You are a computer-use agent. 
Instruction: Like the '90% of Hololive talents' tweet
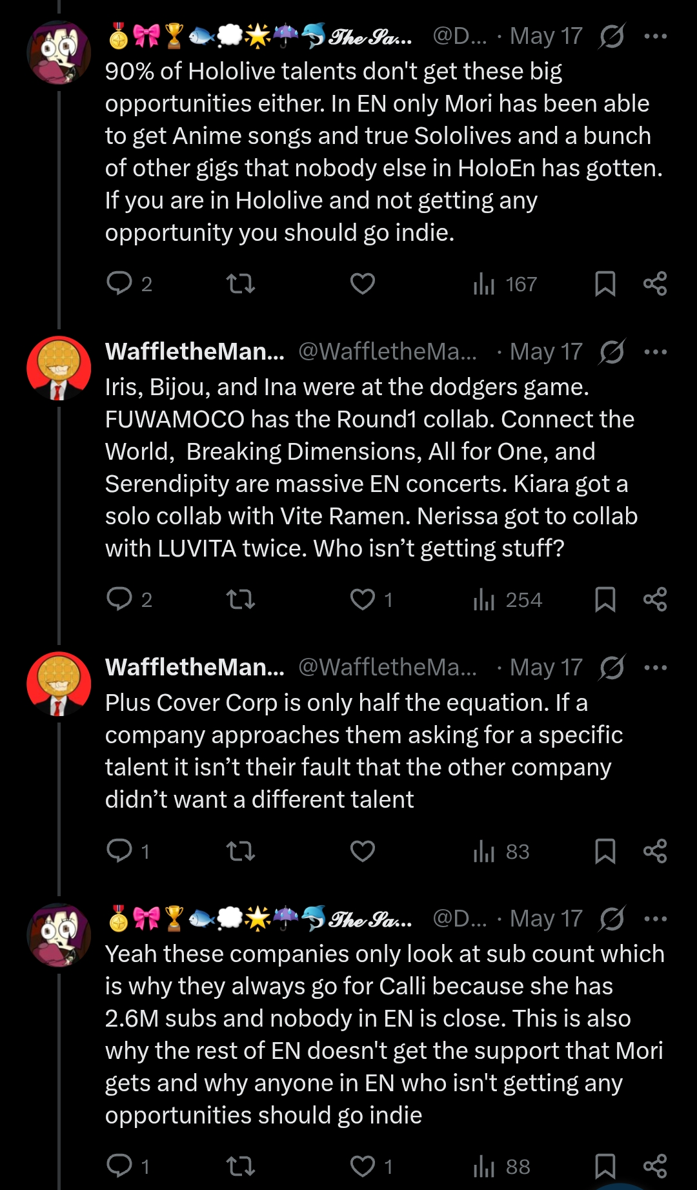click(x=363, y=283)
